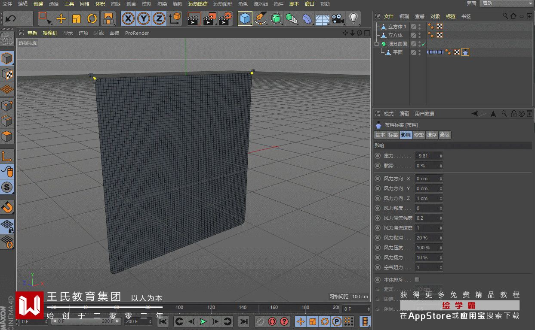Enable the 本体排斥 checkbox
This screenshot has height=330, width=535.
[417, 280]
